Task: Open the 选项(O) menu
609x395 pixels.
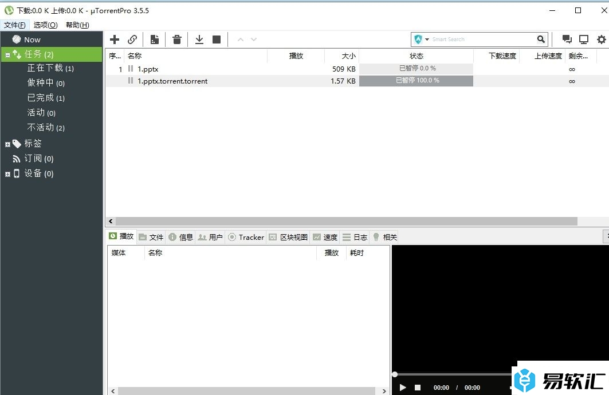Action: coord(45,25)
